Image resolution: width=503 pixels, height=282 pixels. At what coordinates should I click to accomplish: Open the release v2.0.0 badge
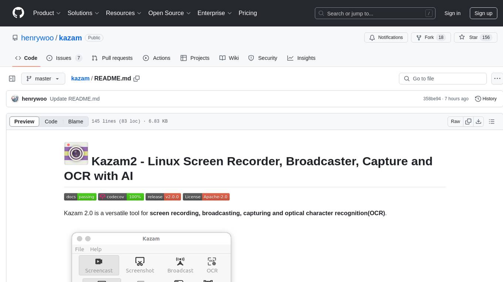163,197
